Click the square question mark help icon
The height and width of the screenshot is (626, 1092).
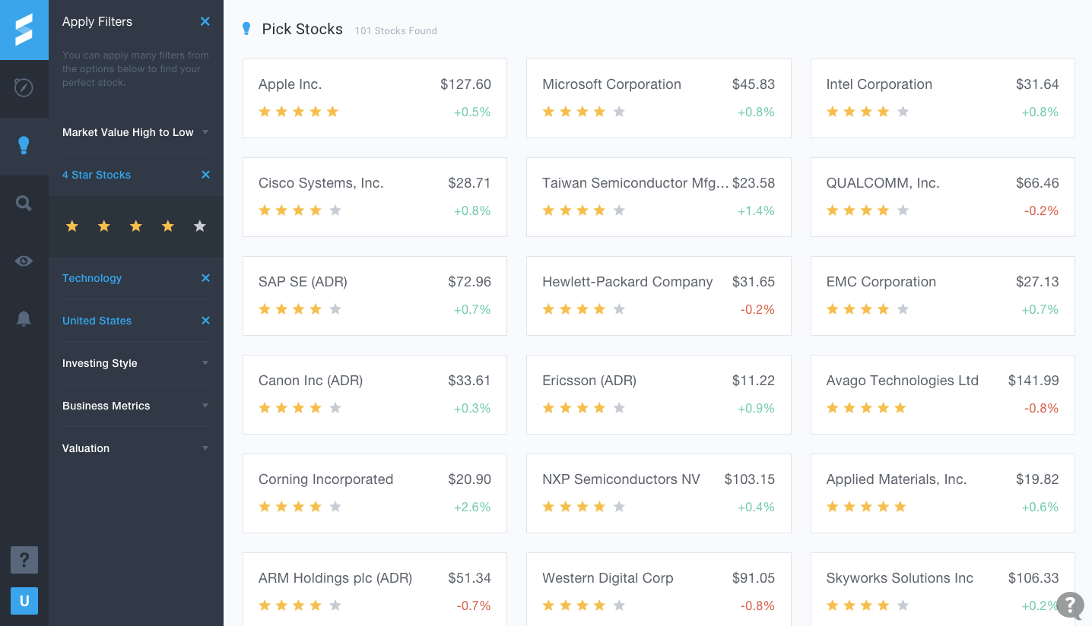24,561
